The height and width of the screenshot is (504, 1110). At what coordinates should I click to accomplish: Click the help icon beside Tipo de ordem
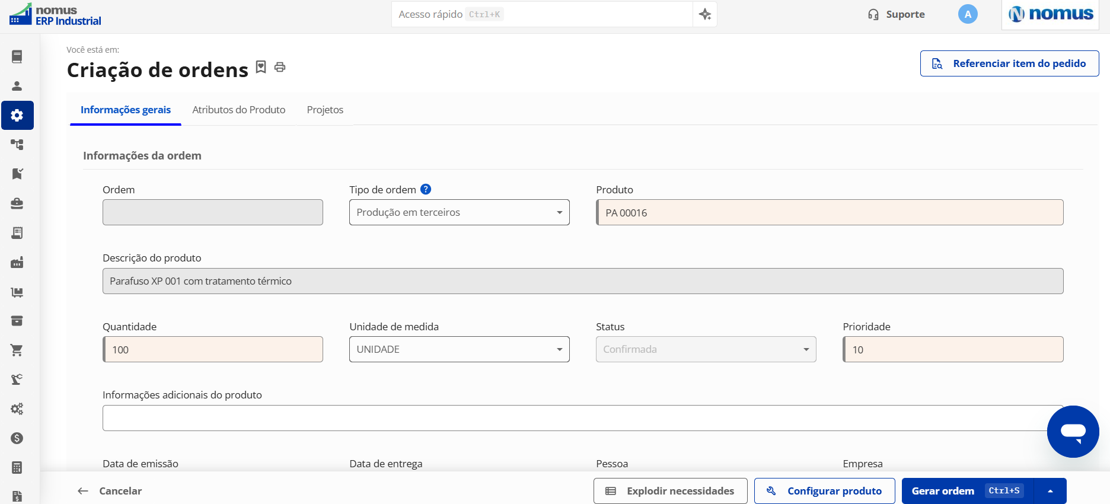pos(426,189)
